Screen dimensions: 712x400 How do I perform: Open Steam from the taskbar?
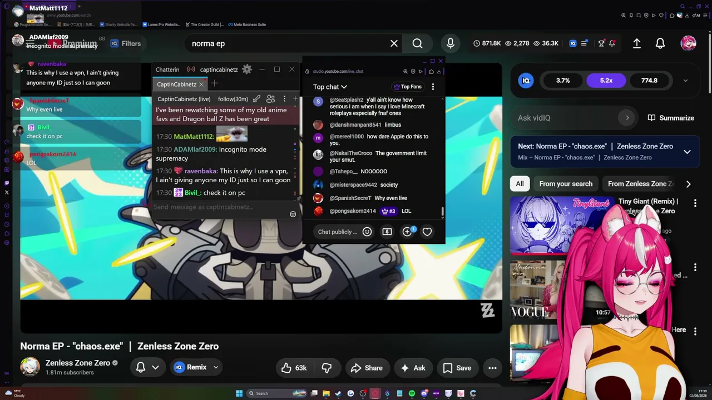pyautogui.click(x=338, y=393)
